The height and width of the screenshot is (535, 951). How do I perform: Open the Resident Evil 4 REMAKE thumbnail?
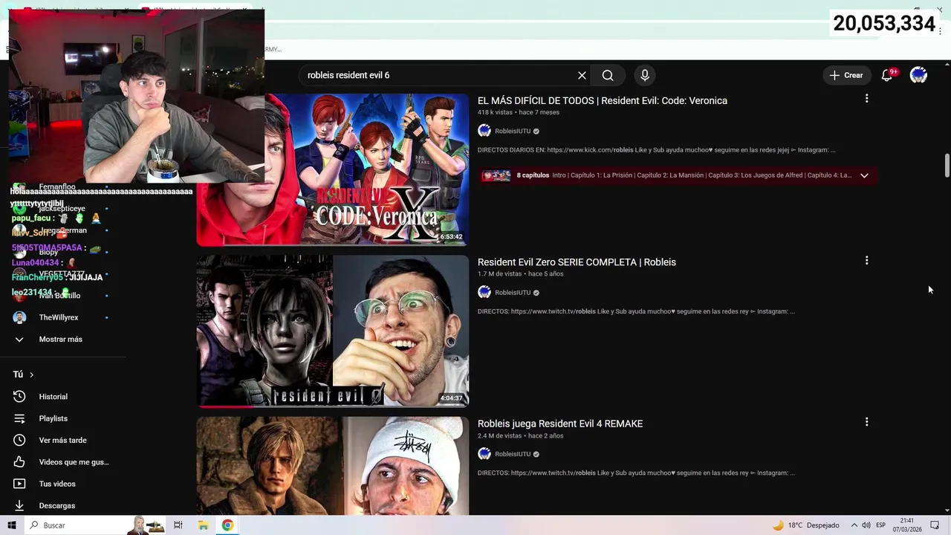click(333, 466)
